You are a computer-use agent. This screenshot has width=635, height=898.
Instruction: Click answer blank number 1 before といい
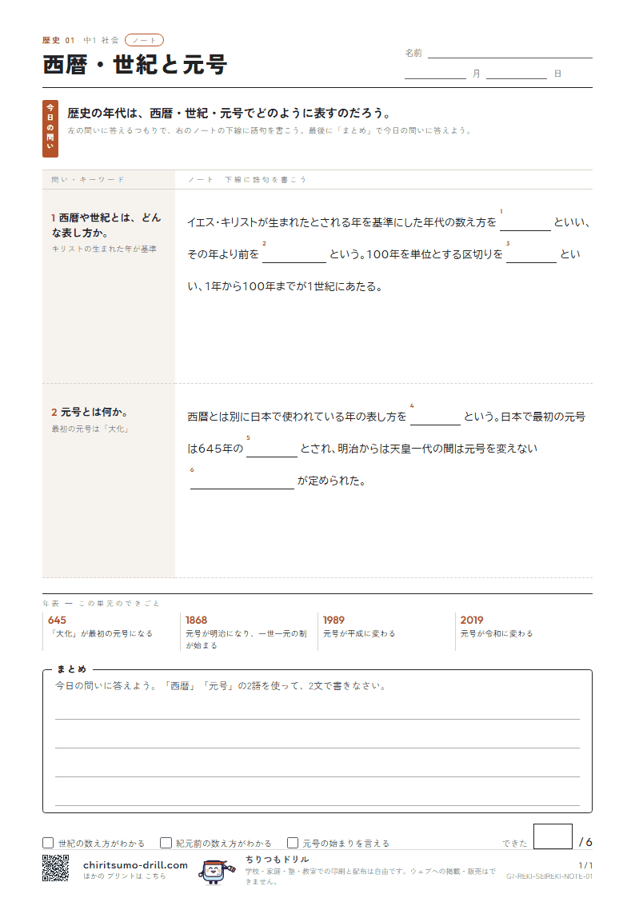point(525,223)
